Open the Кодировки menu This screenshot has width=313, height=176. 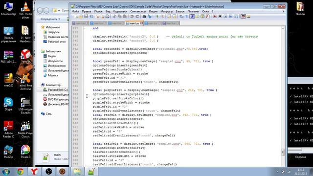pos(120,11)
